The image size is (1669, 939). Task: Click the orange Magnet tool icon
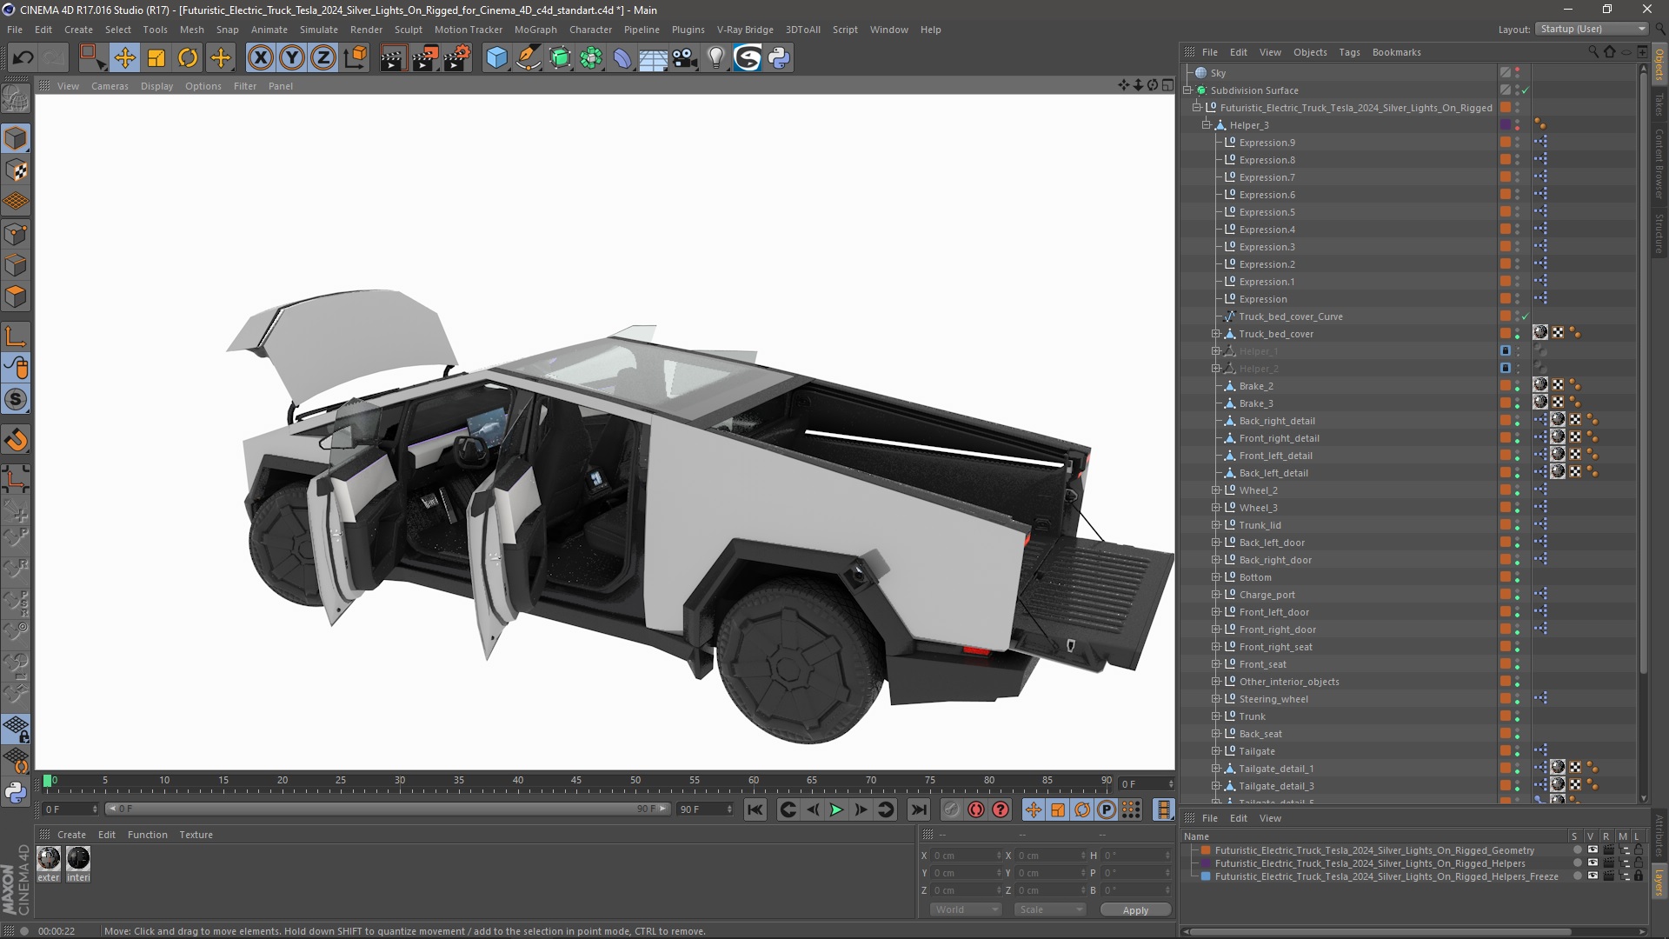(16, 440)
